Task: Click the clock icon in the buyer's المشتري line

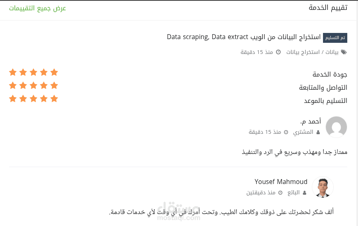Action: coord(286,132)
